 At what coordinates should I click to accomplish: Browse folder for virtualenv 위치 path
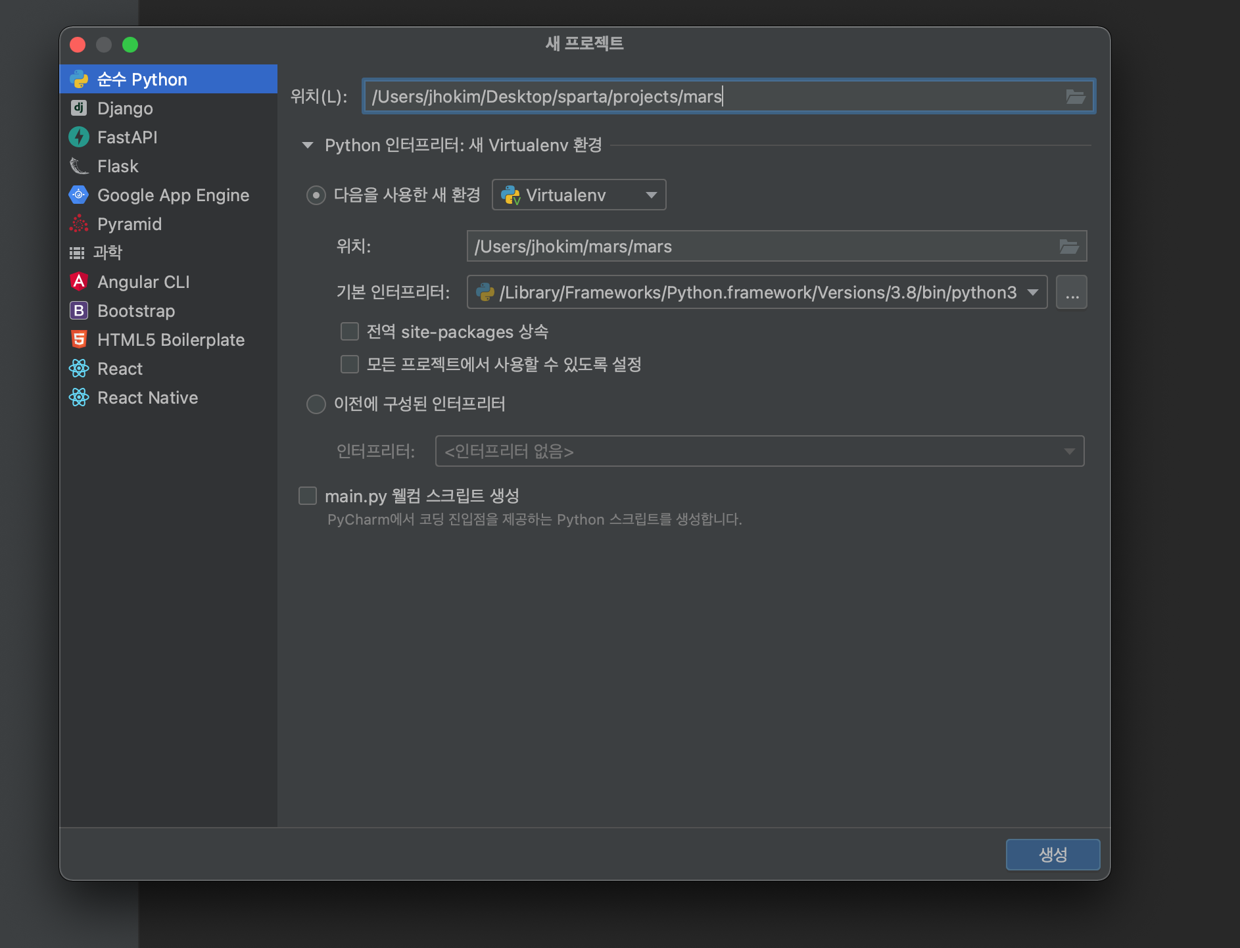pyautogui.click(x=1069, y=247)
